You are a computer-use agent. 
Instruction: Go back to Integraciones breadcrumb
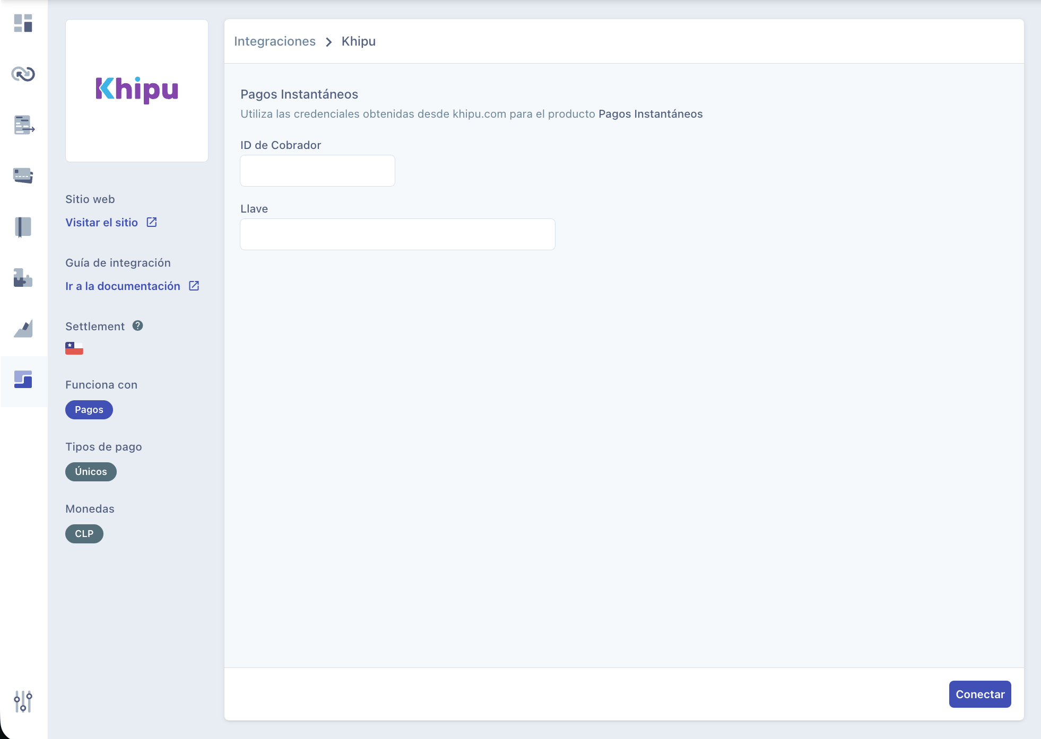pos(275,41)
